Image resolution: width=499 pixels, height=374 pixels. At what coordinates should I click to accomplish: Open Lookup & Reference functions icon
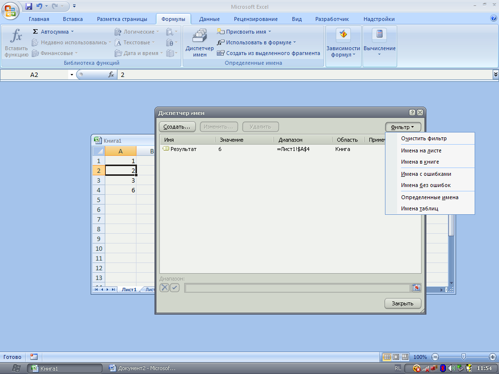tap(172, 32)
